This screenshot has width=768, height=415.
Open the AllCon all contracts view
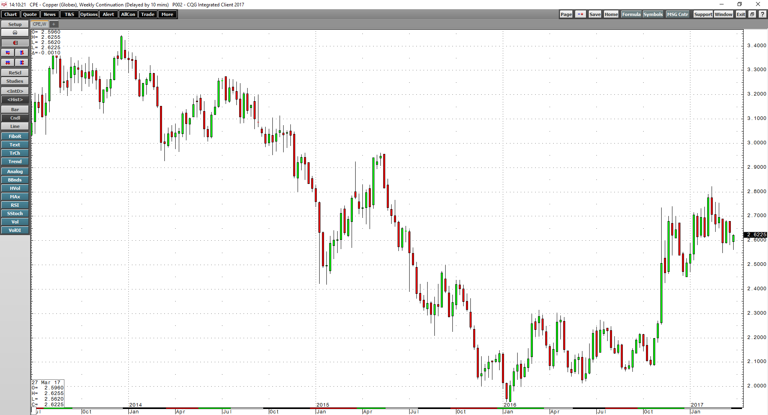coord(128,14)
